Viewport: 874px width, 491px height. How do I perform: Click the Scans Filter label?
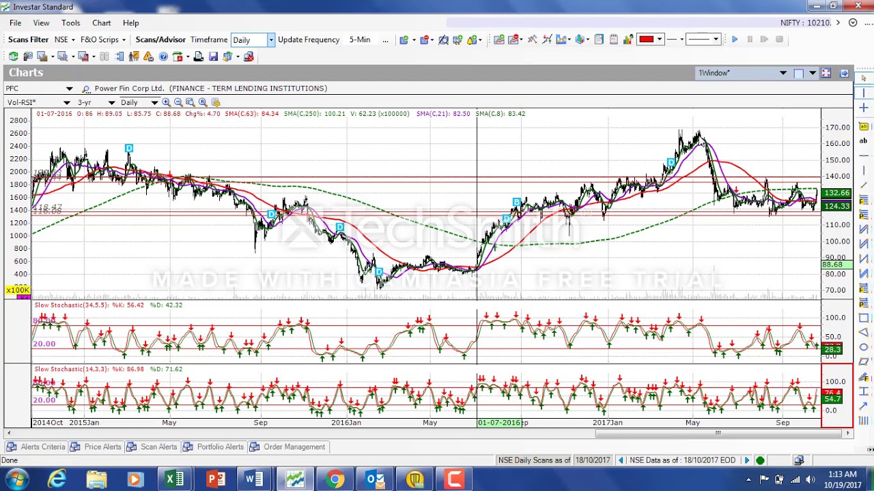coord(28,40)
